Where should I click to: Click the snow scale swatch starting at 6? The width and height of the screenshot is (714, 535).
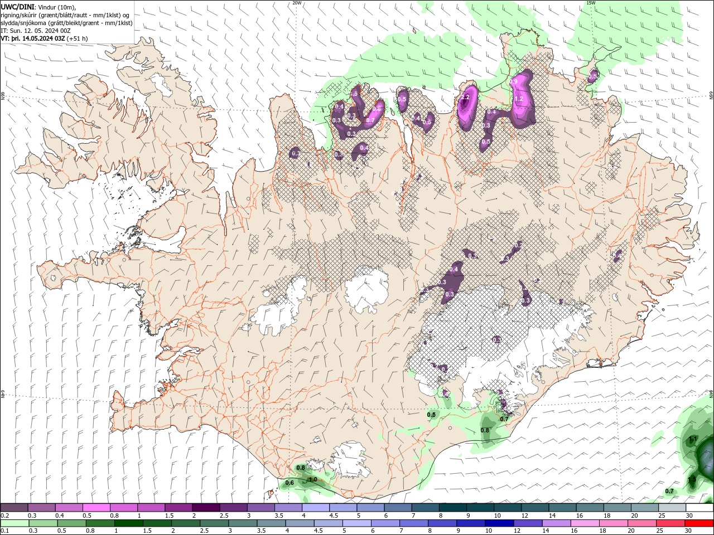click(398, 508)
